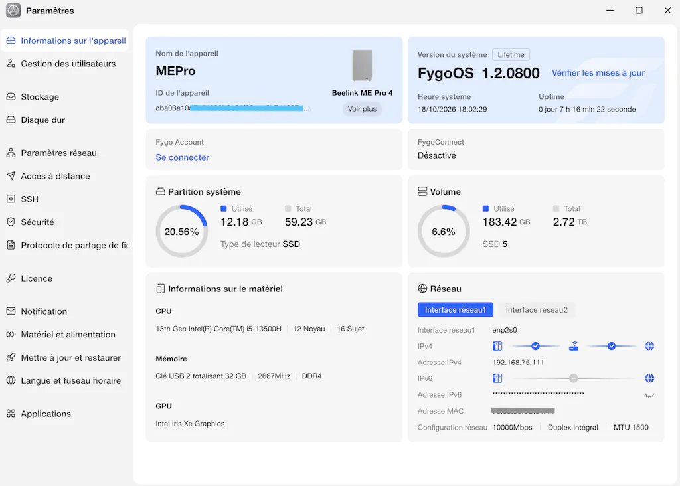
Task: Click the 10000Mbps network speed value
Action: (x=512, y=428)
